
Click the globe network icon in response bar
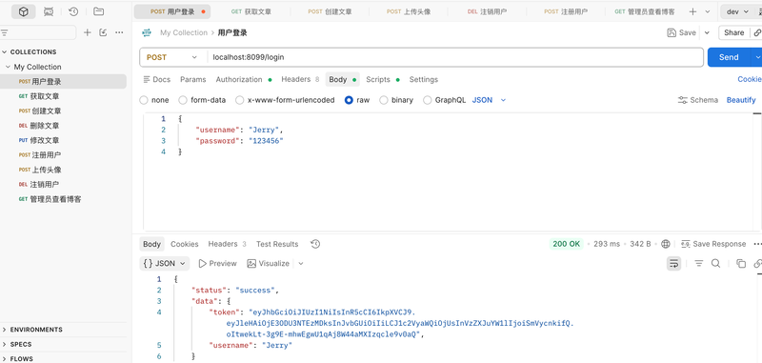click(x=666, y=244)
